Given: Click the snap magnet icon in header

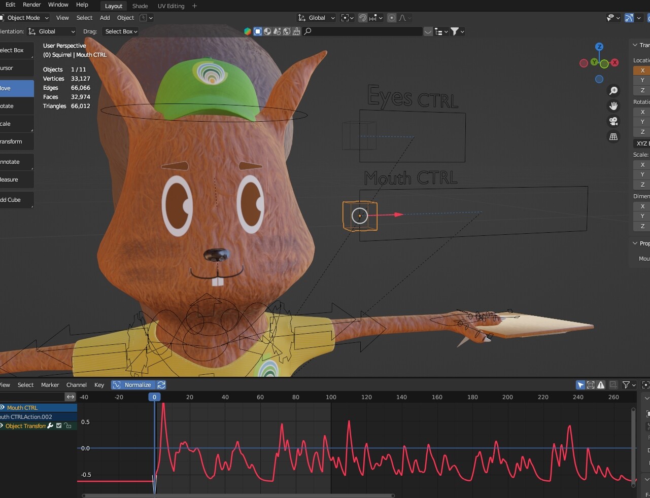Looking at the screenshot, I should [x=362, y=18].
